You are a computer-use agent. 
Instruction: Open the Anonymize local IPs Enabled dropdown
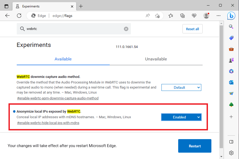pos(181,117)
